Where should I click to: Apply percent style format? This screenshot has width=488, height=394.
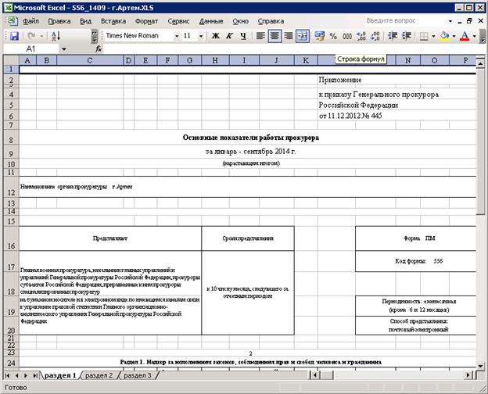[335, 36]
